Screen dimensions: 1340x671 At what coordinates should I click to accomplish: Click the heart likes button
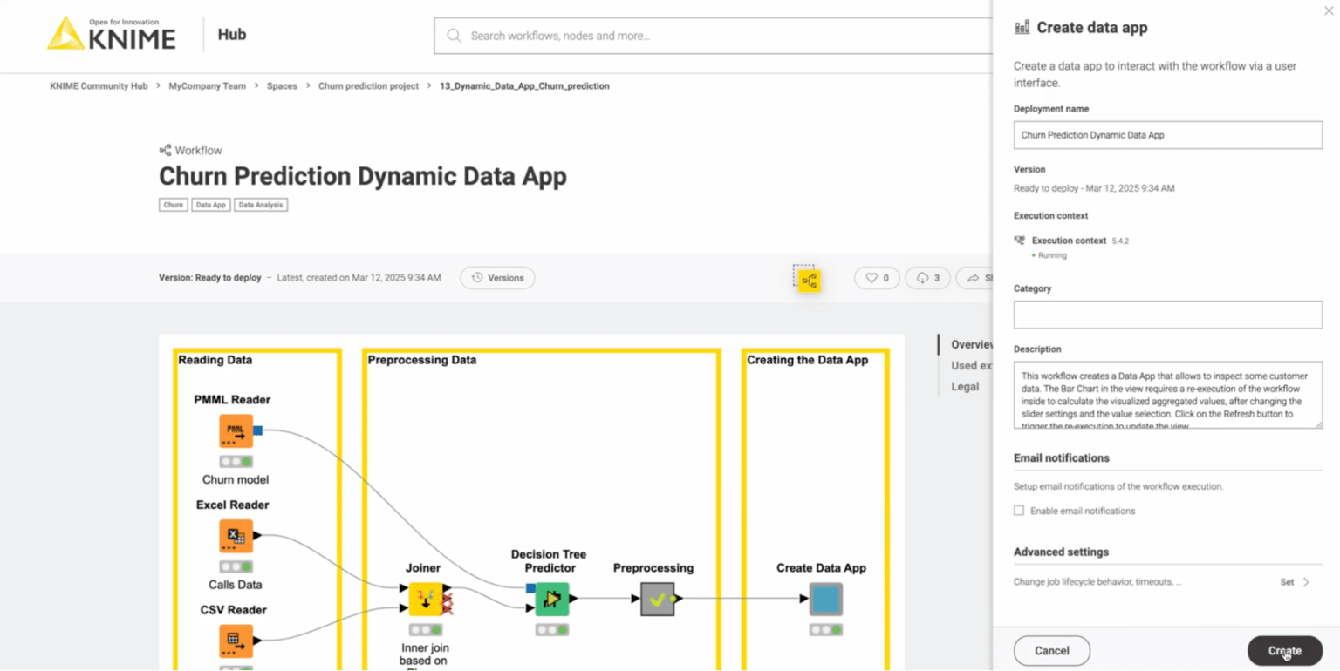tap(877, 278)
